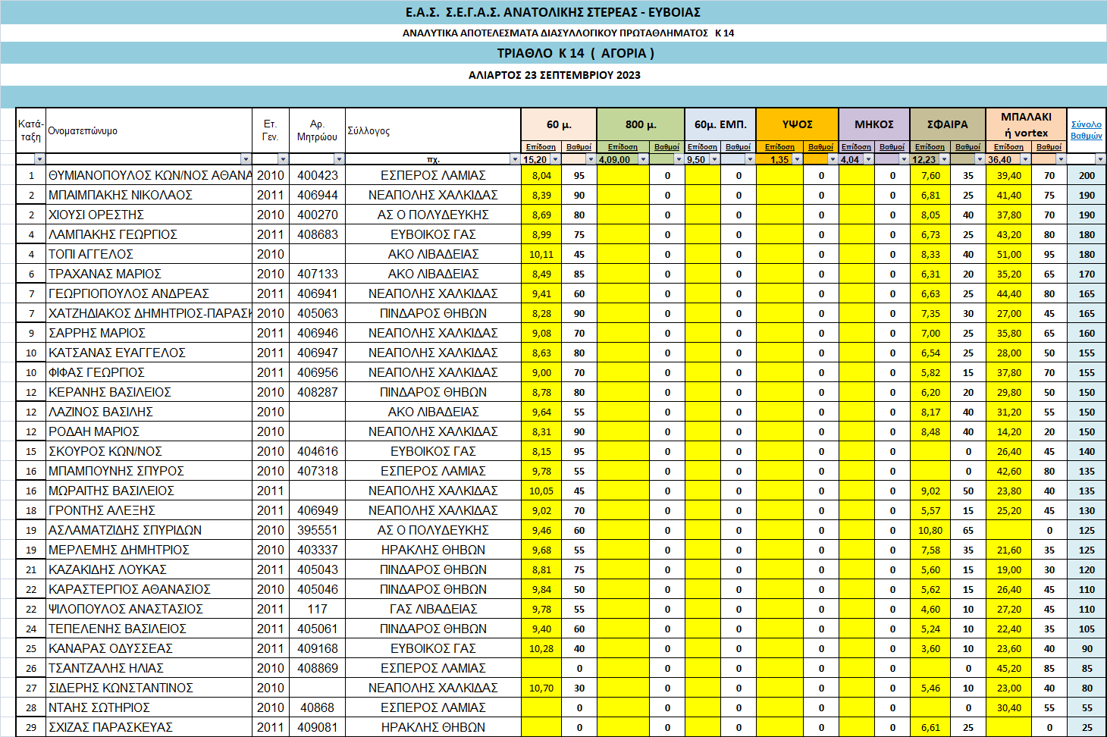1107x737 pixels.
Task: Click Επίδοση link under ΥΨΟΣ
Action: pyautogui.click(x=779, y=147)
